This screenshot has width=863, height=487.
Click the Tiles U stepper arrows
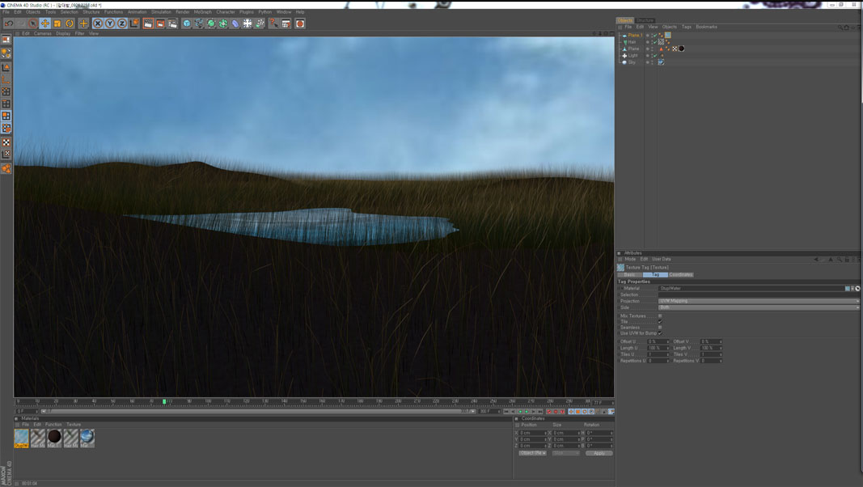[668, 354]
